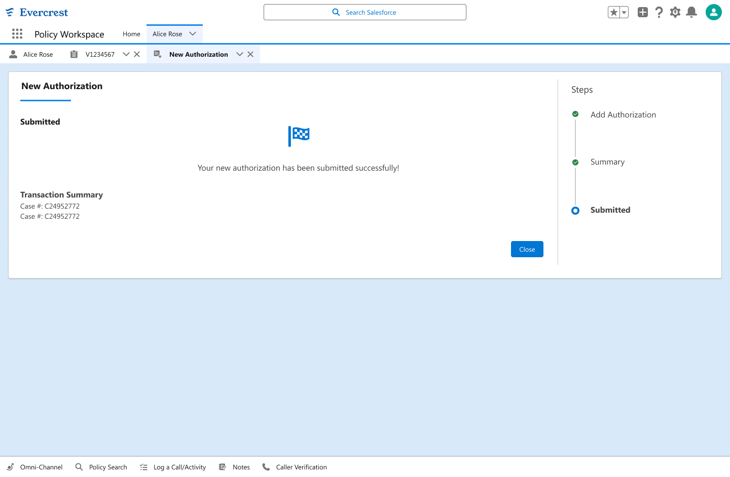Open the Alice Rose tab dropdown
Screen dimensions: 730x477
192,33
